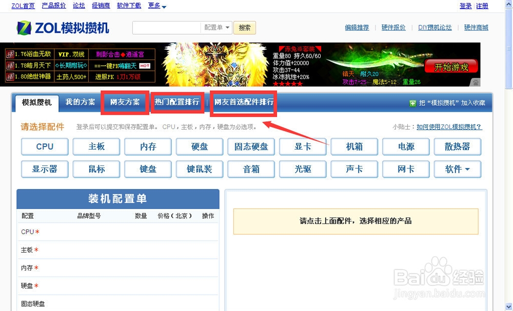Click 把模拟攒机加入收藏 link
513x311 pixels.
tap(452, 103)
